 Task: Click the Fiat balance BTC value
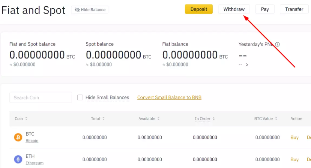190,55
